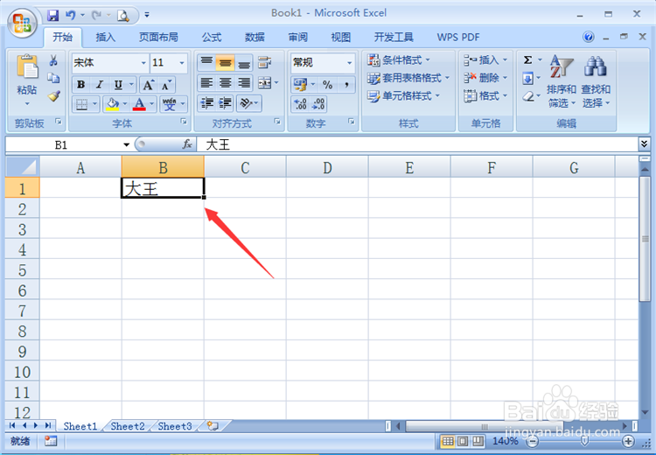The height and width of the screenshot is (455, 656).
Task: Zoom out with the minus button
Action: click(x=532, y=441)
